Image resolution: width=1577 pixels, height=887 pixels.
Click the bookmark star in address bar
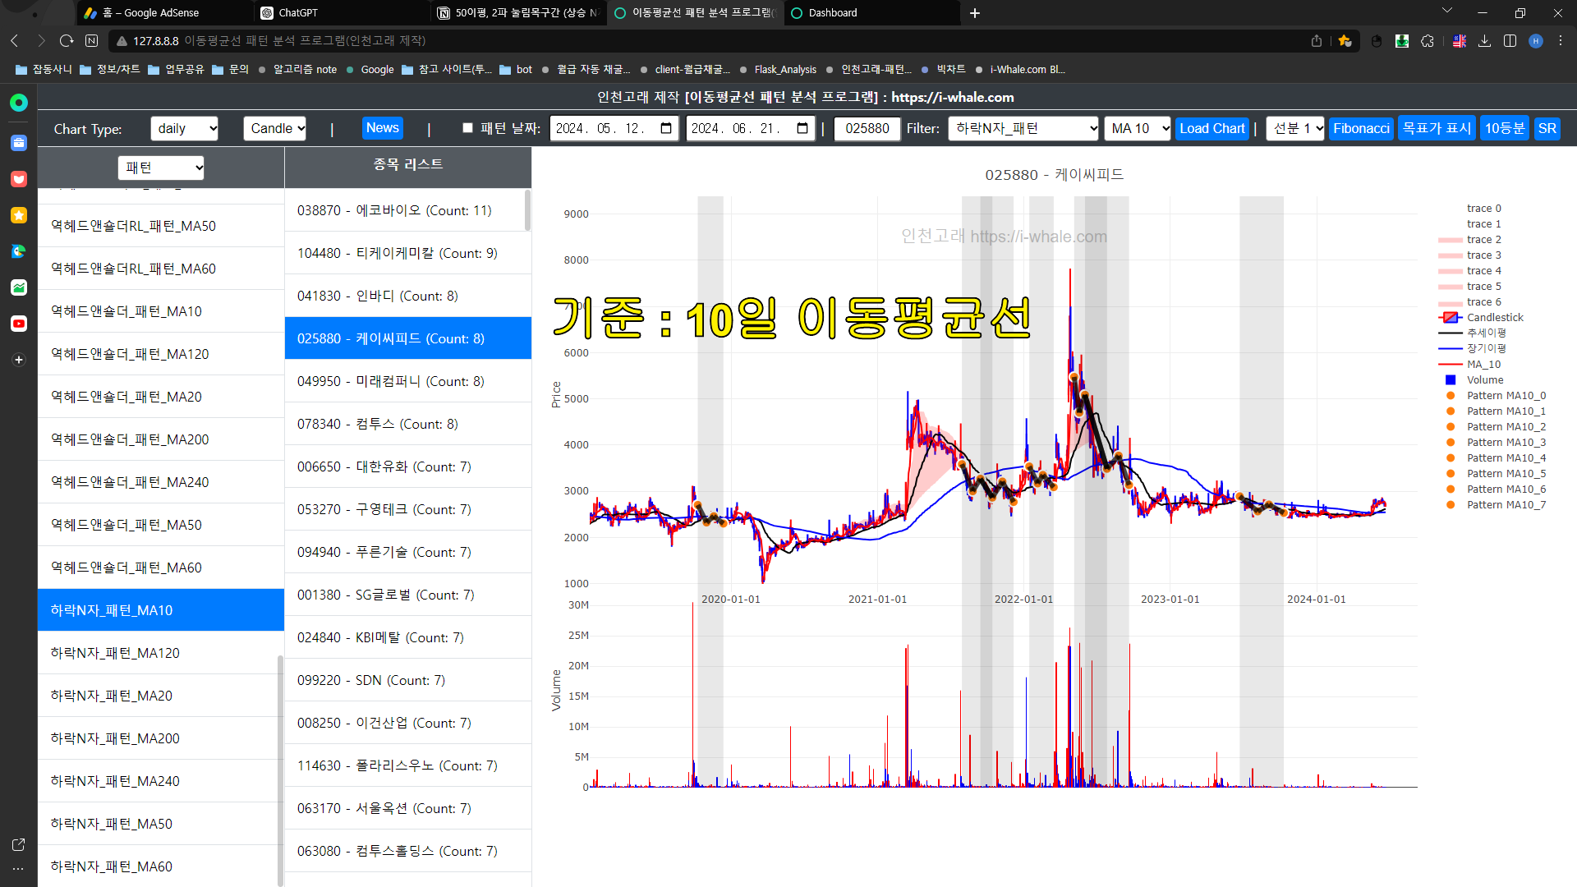point(1345,41)
